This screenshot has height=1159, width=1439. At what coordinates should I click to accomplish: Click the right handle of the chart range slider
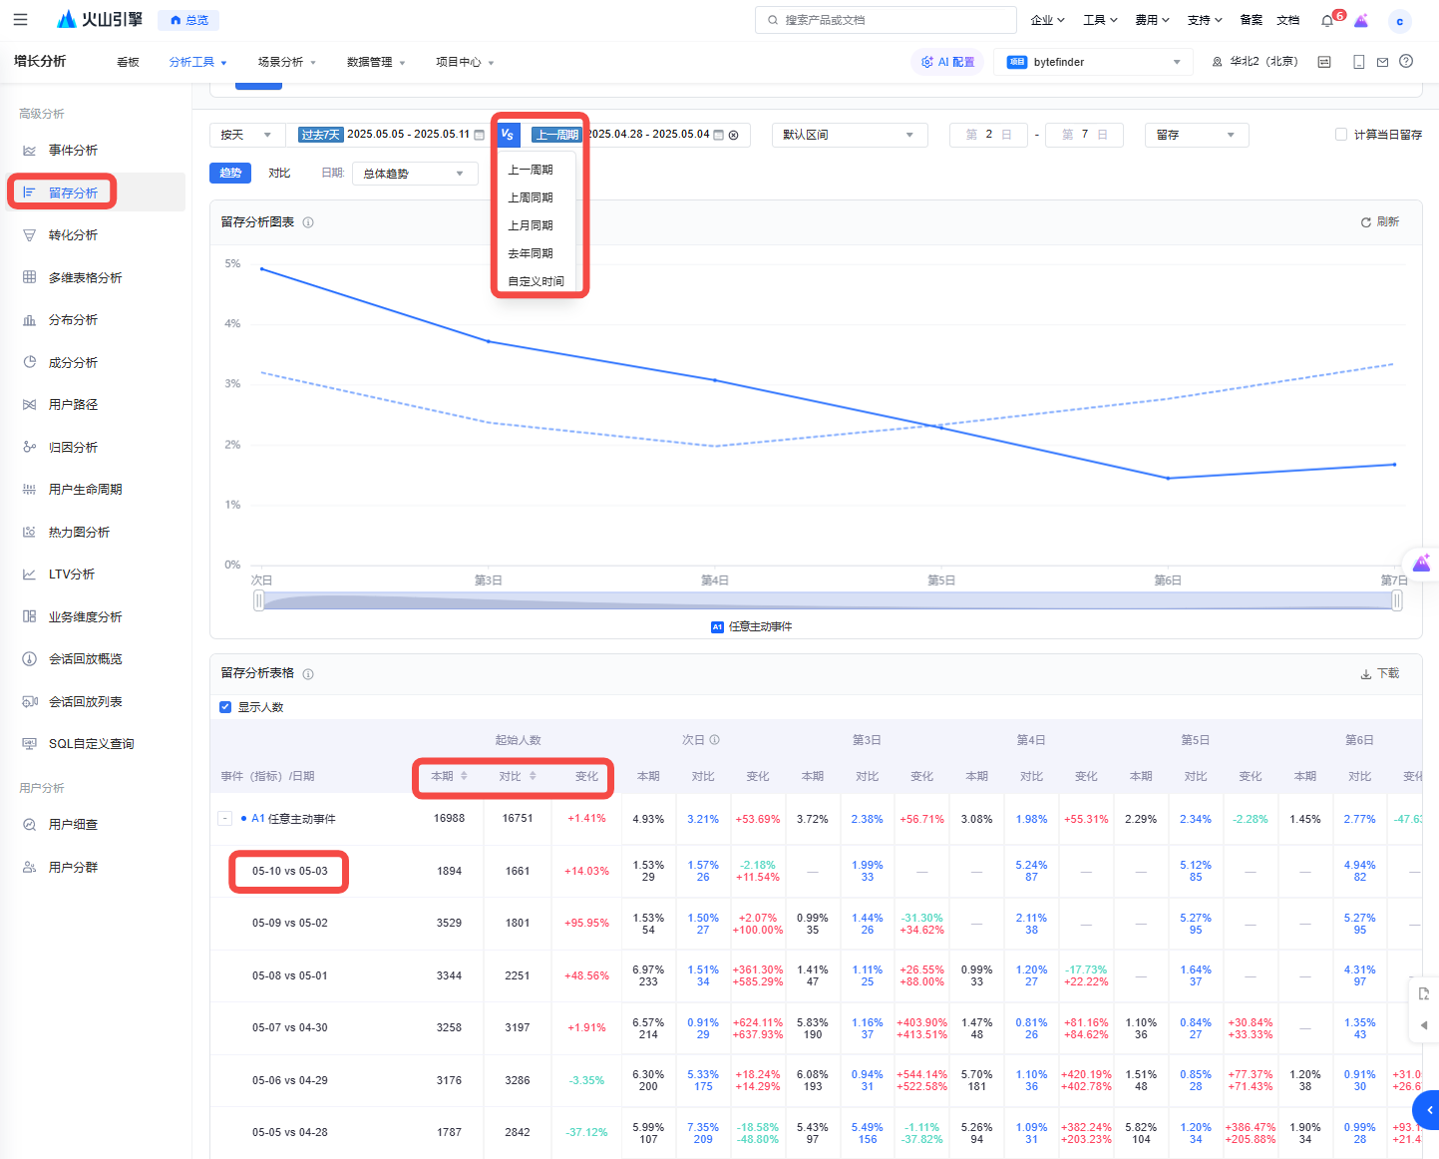point(1397,599)
